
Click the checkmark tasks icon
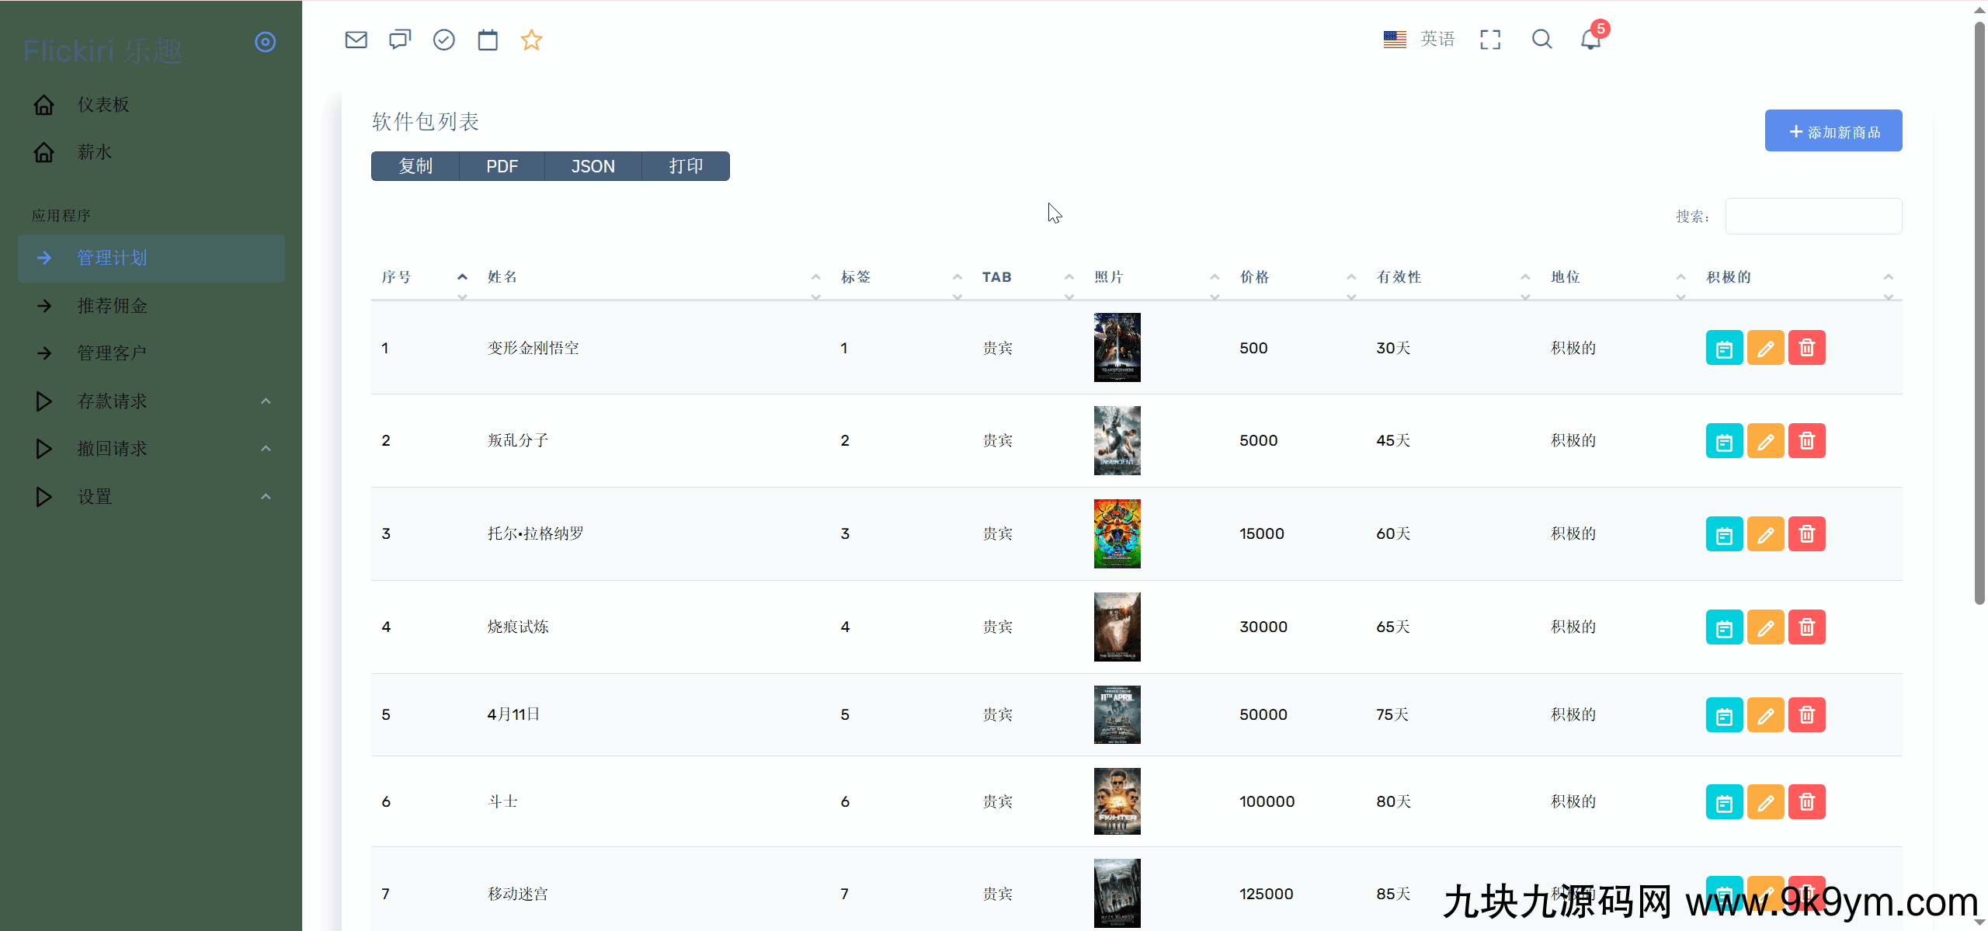point(443,40)
